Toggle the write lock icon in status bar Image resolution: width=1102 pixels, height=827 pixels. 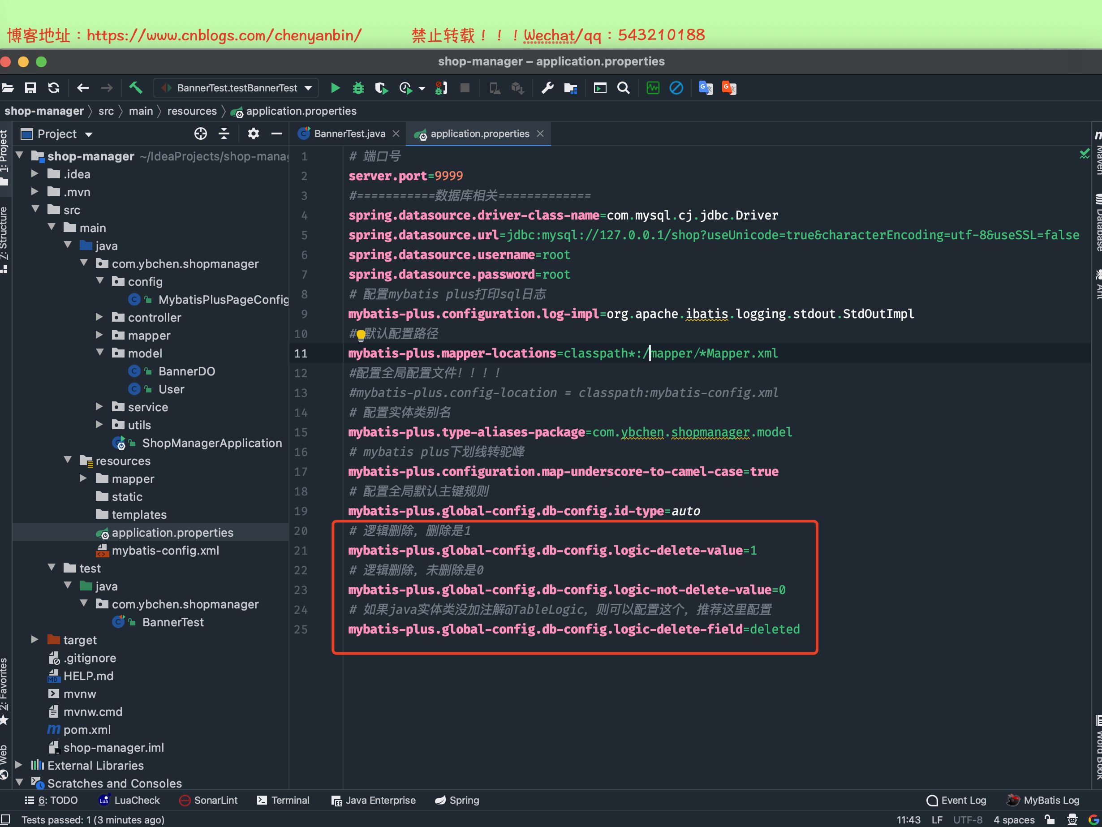coord(1049,819)
